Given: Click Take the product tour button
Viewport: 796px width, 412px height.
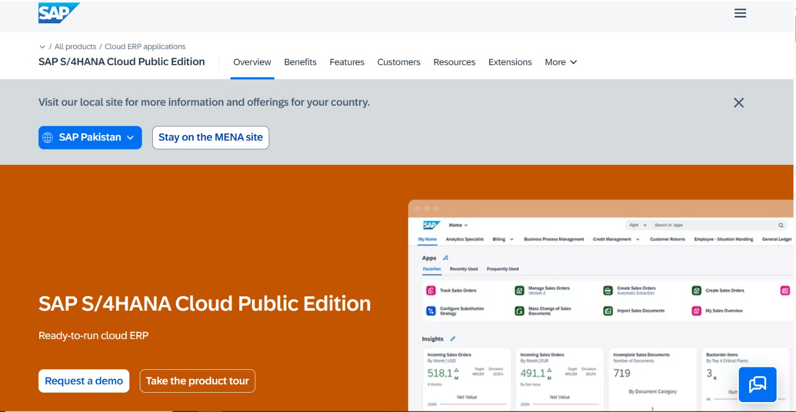Looking at the screenshot, I should [x=198, y=381].
